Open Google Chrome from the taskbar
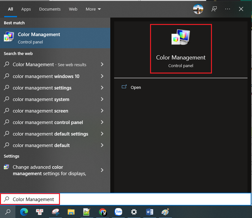The width and height of the screenshot is (252, 218). (x=103, y=212)
